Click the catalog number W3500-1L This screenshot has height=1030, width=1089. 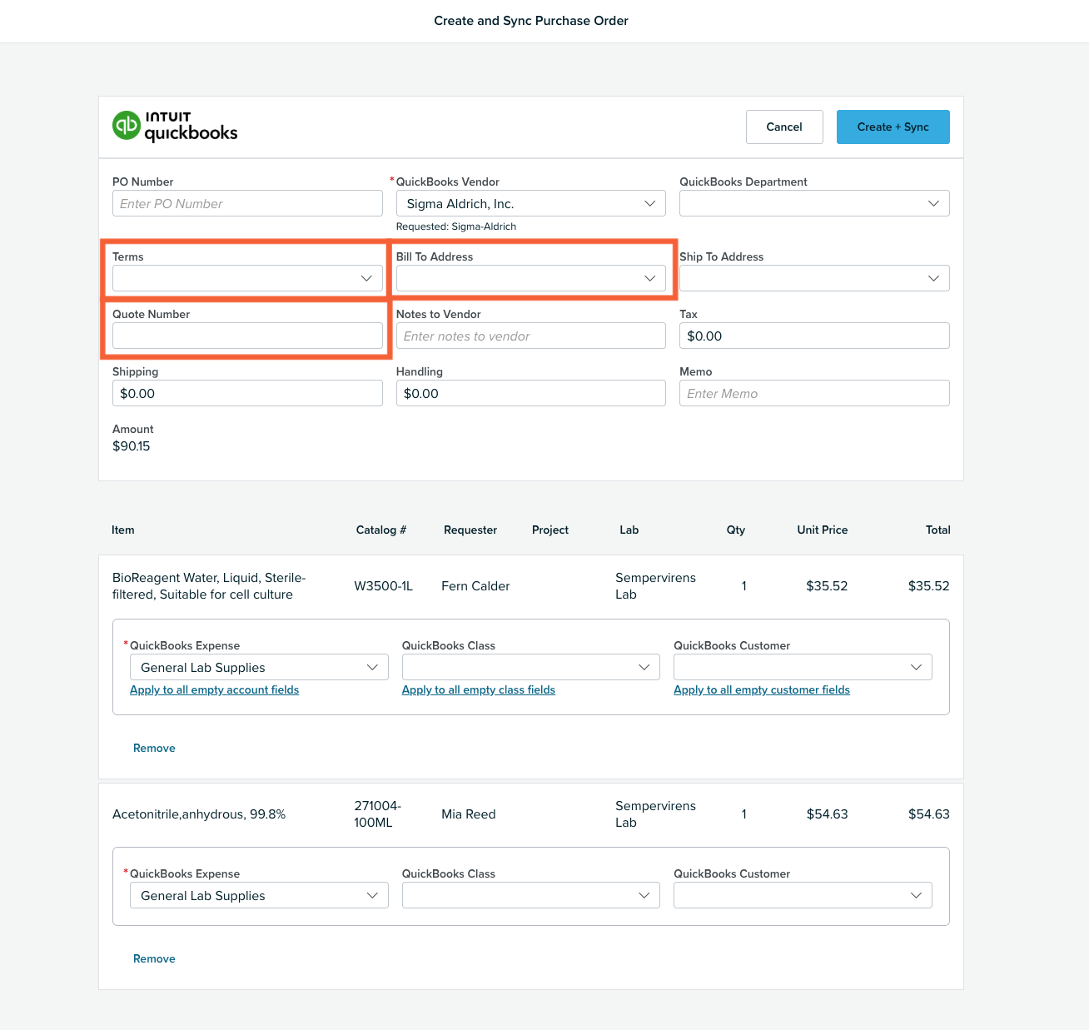coord(383,585)
